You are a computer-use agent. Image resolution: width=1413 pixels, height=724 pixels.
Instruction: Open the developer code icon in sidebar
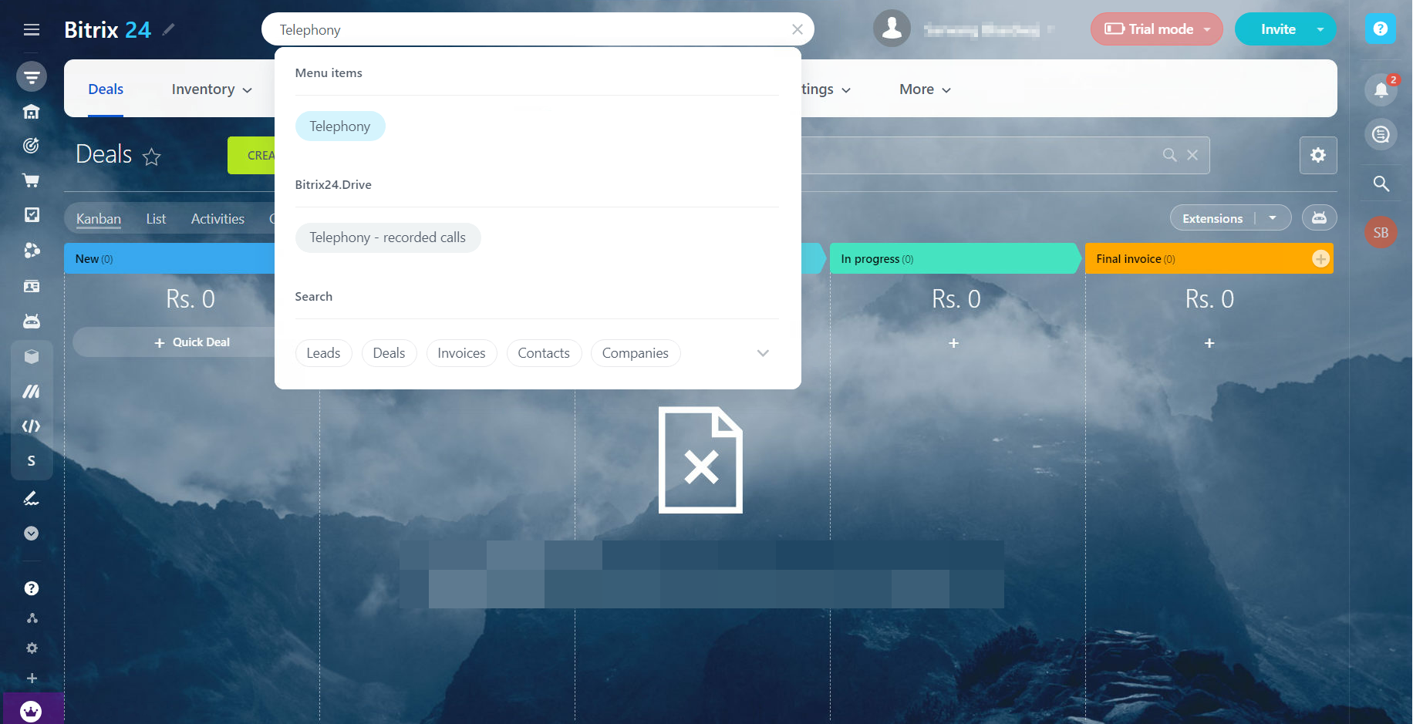coord(32,426)
